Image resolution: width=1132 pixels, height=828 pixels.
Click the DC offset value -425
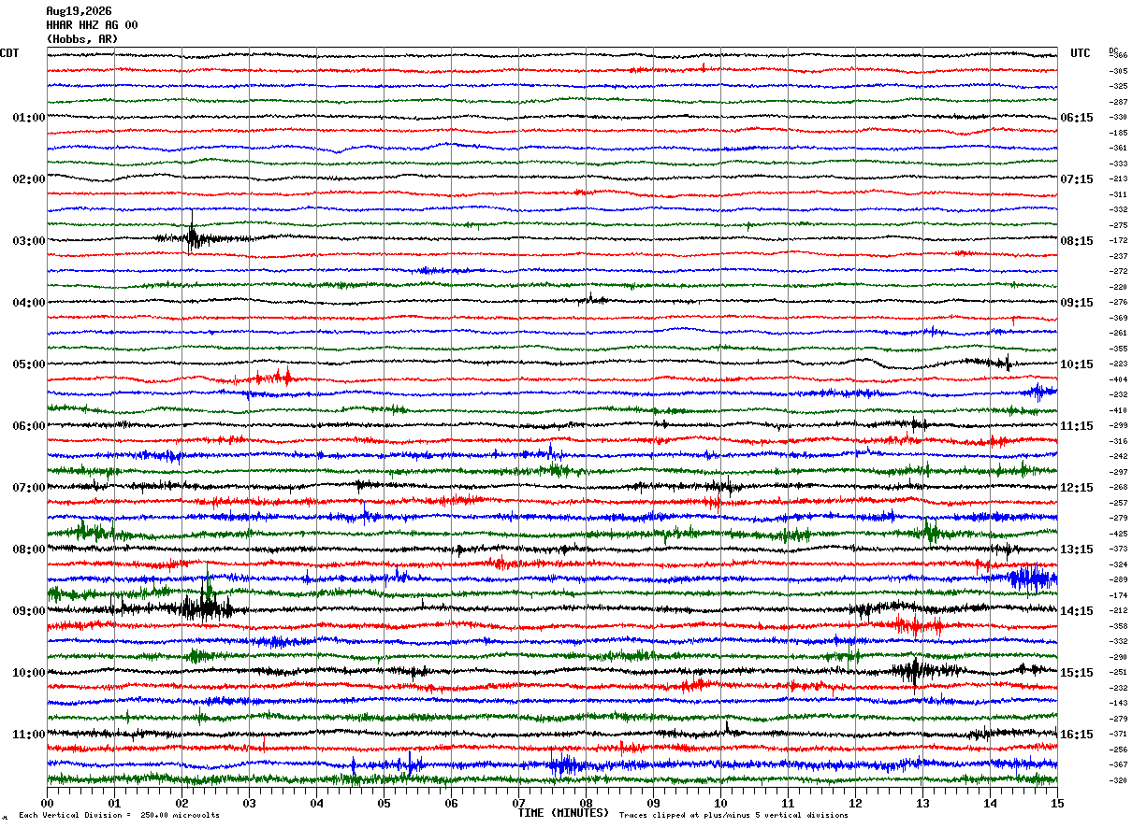(x=1118, y=534)
